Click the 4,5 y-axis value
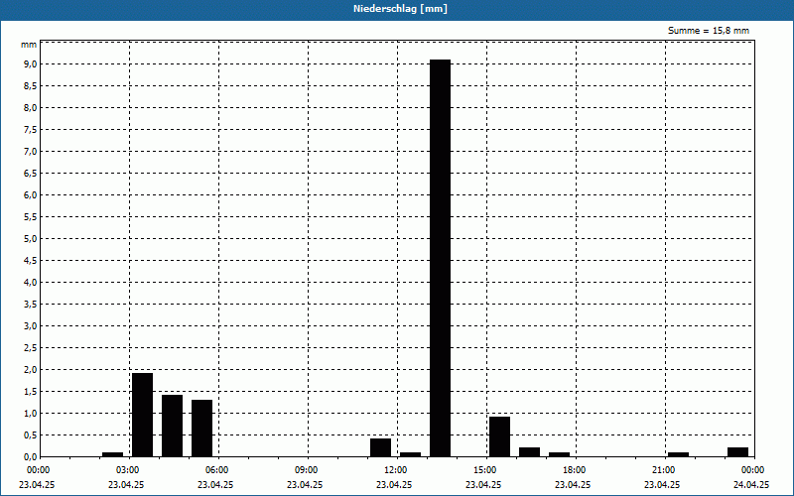Screen dimensions: 794x496 [x=29, y=261]
